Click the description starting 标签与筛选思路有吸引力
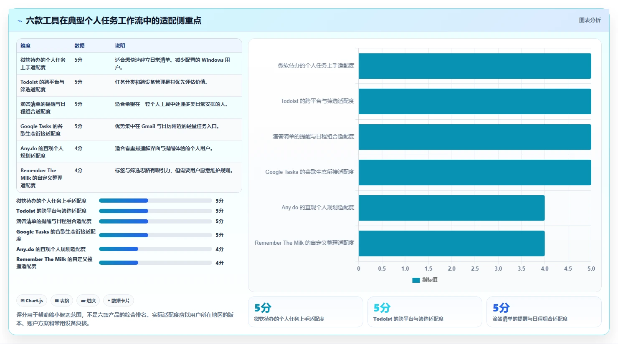Image resolution: width=618 pixels, height=344 pixels. click(175, 171)
